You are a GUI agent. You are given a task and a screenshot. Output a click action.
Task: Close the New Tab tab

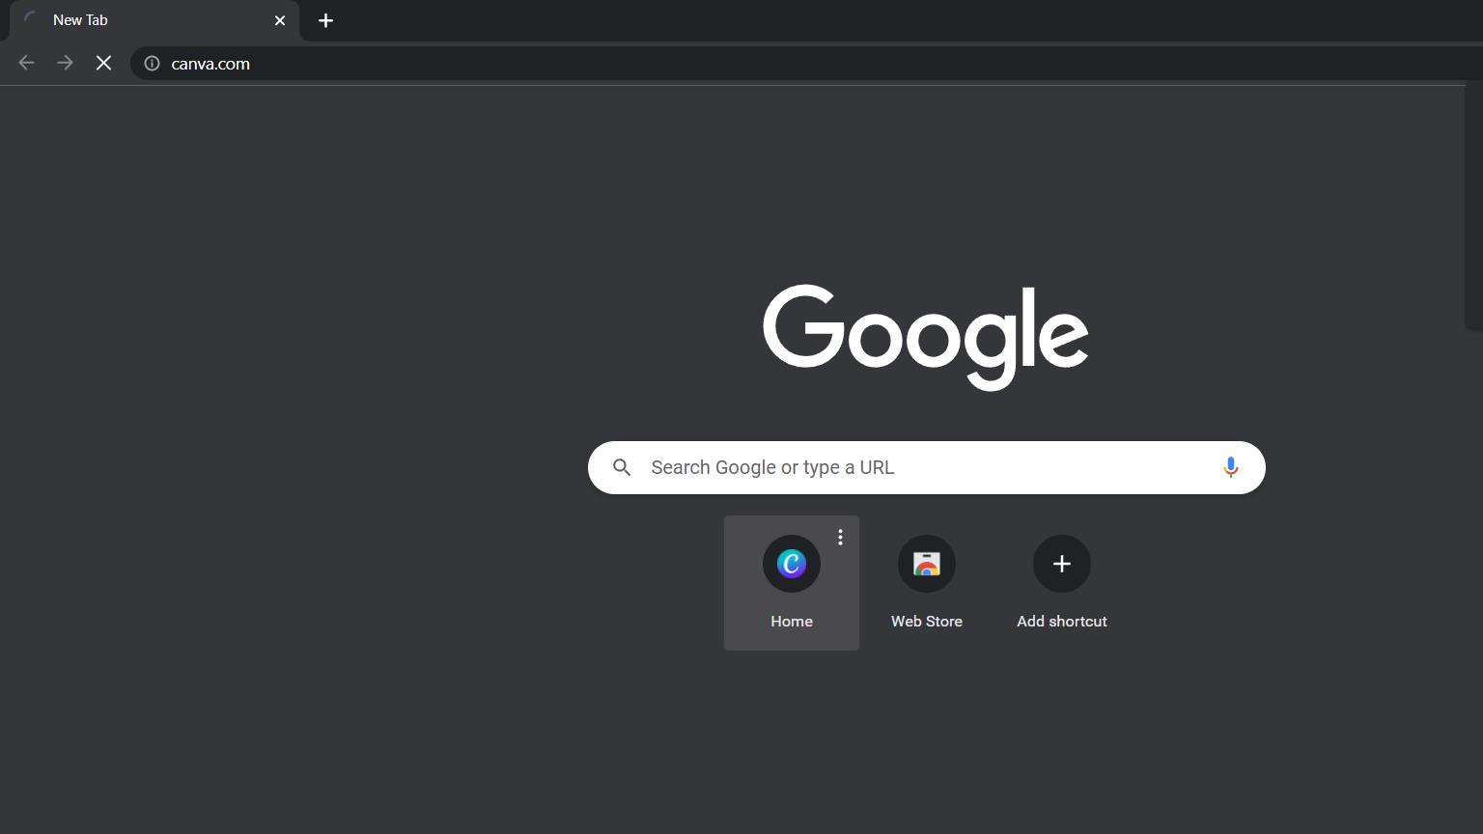(x=280, y=20)
